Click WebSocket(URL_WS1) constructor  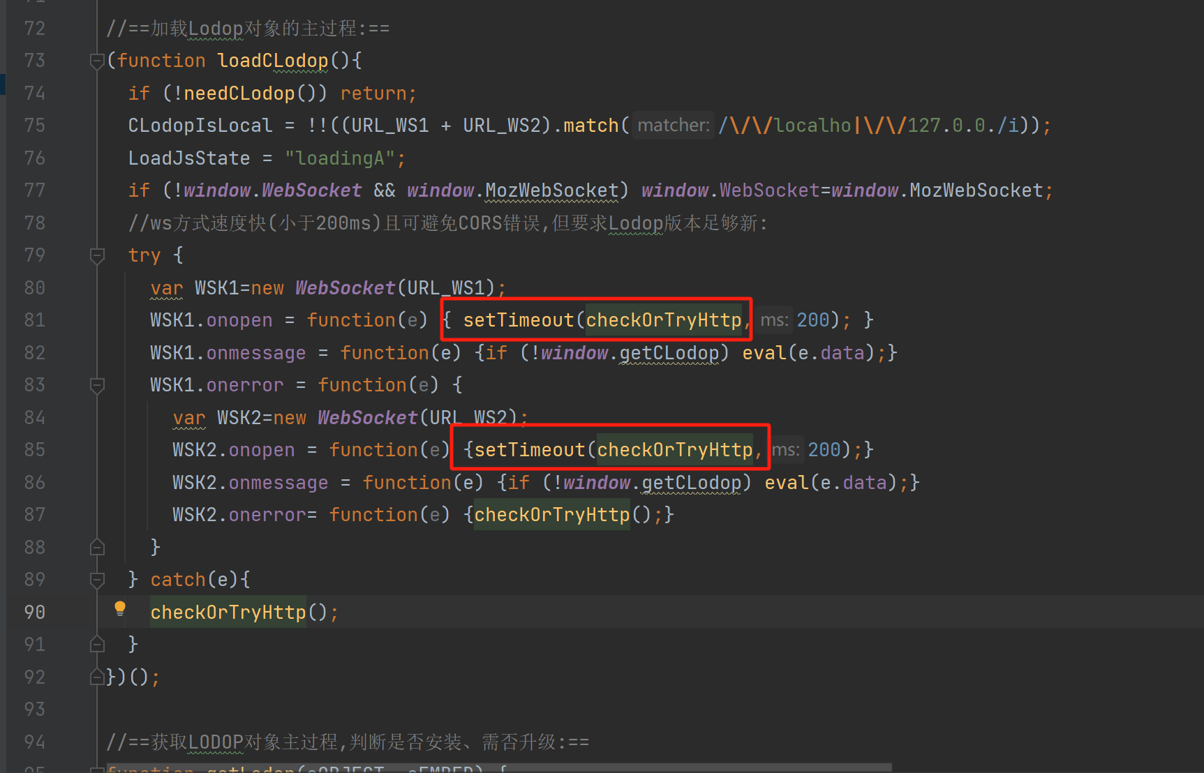click(395, 288)
